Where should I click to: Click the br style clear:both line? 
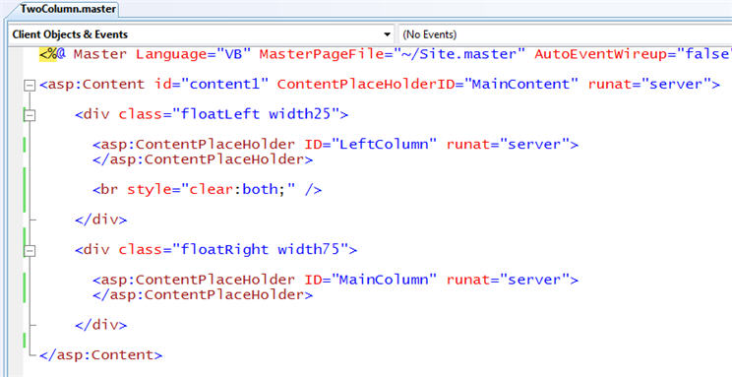click(x=208, y=190)
